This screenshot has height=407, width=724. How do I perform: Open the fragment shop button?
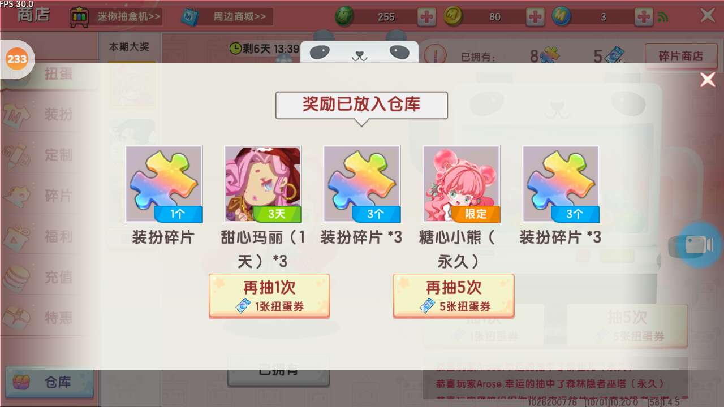(x=680, y=56)
